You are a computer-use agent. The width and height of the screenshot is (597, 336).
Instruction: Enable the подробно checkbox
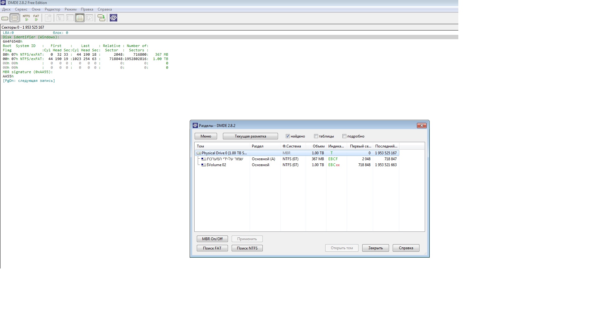click(344, 136)
